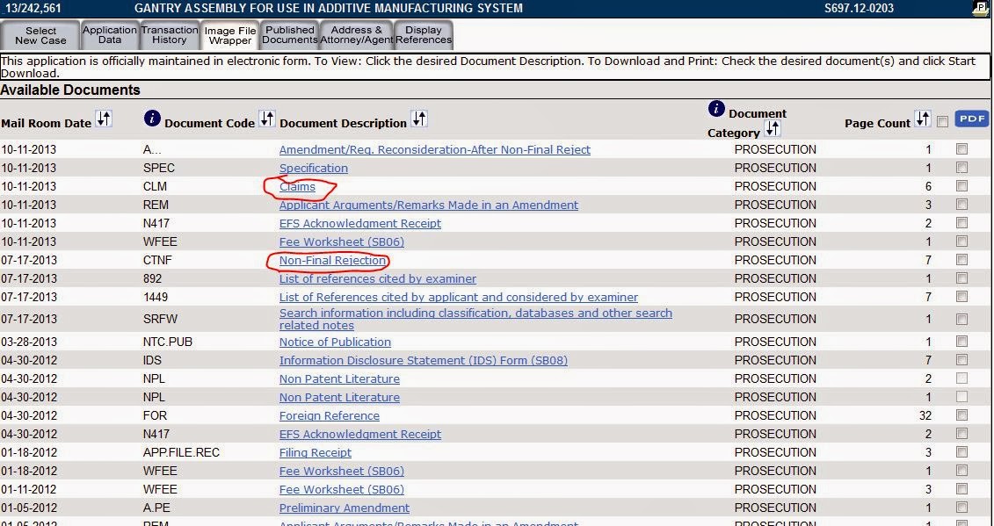Open the Notice of Publication link

pyautogui.click(x=335, y=342)
